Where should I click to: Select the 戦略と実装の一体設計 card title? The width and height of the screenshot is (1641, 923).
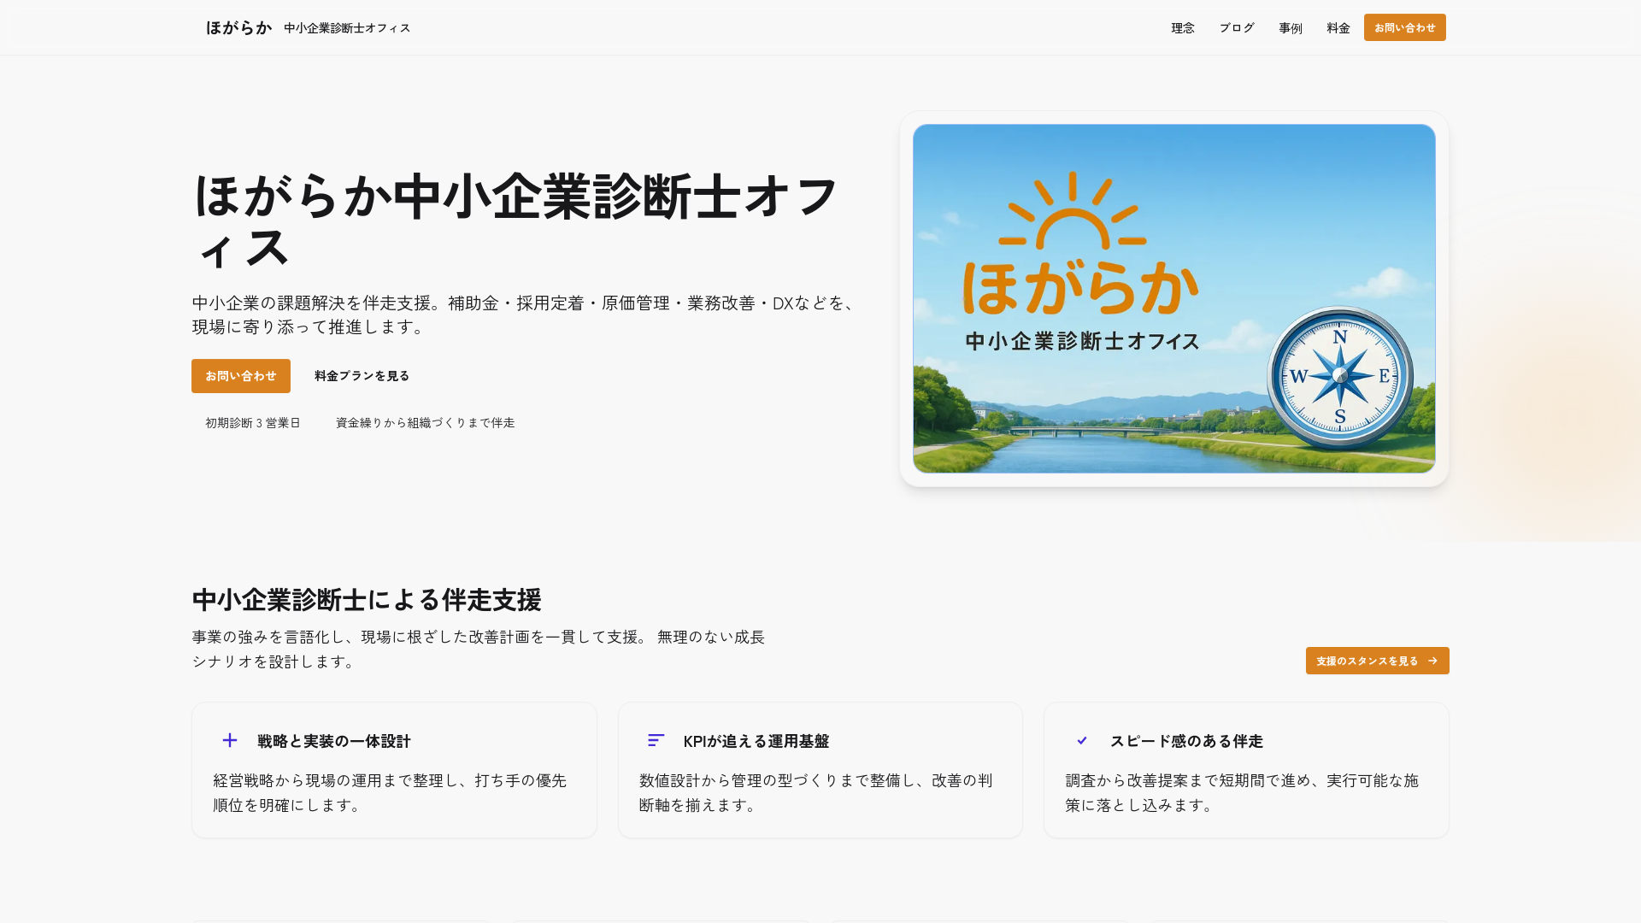point(334,741)
